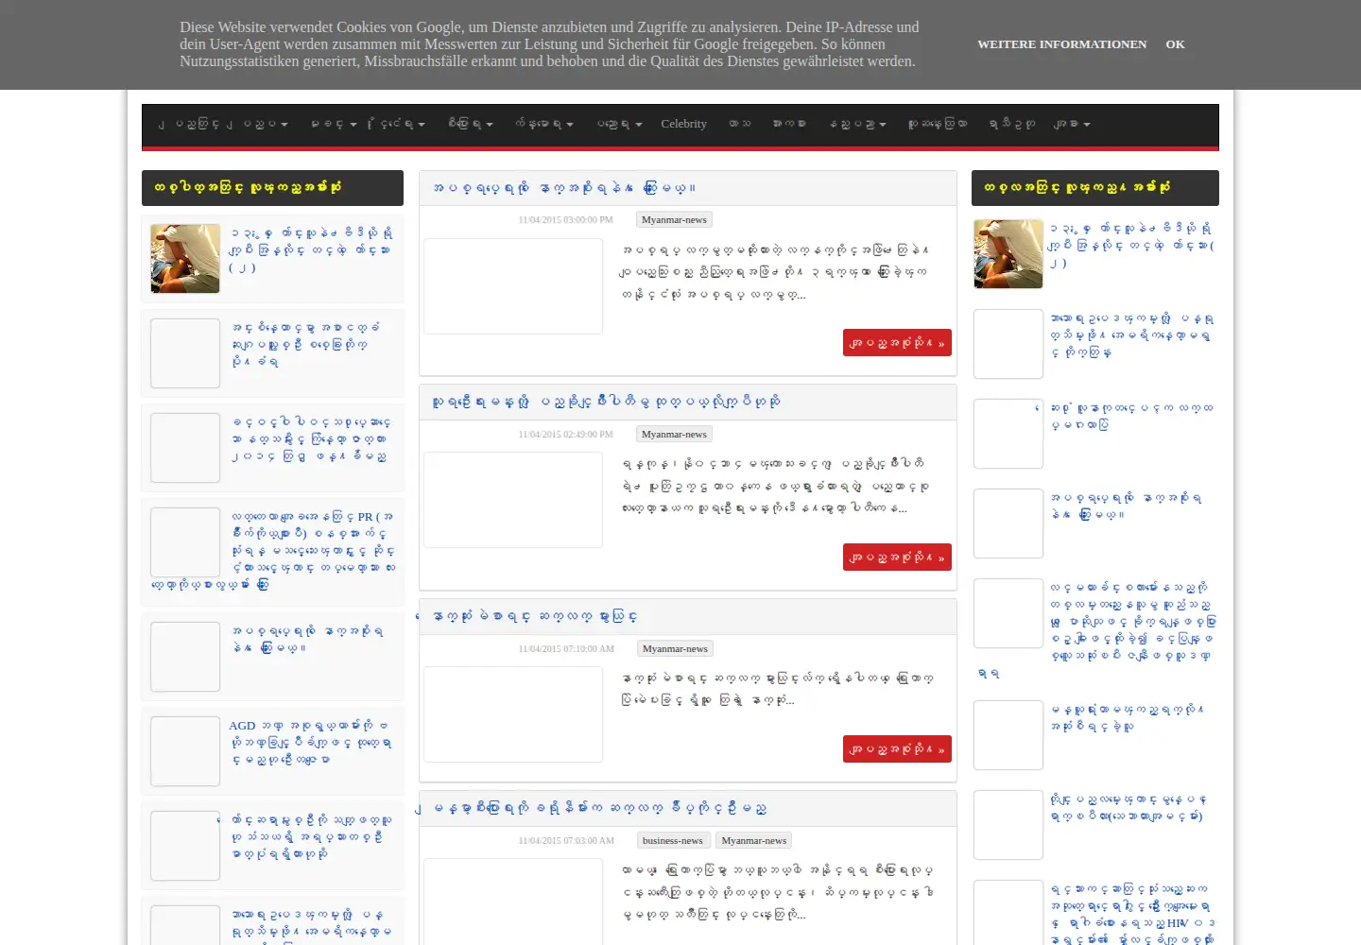The width and height of the screenshot is (1361, 945).
Task: Open left sidebar link containing PR
Action: click(x=274, y=551)
